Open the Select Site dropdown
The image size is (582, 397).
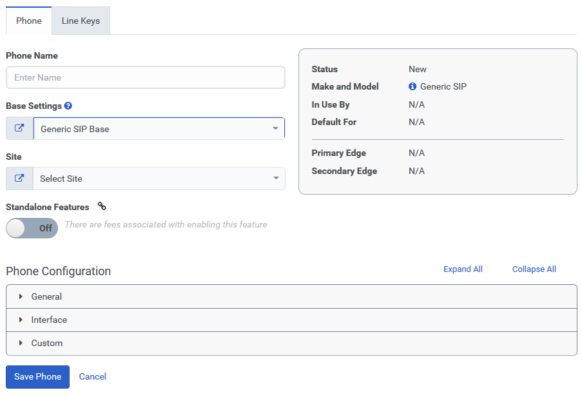point(159,179)
